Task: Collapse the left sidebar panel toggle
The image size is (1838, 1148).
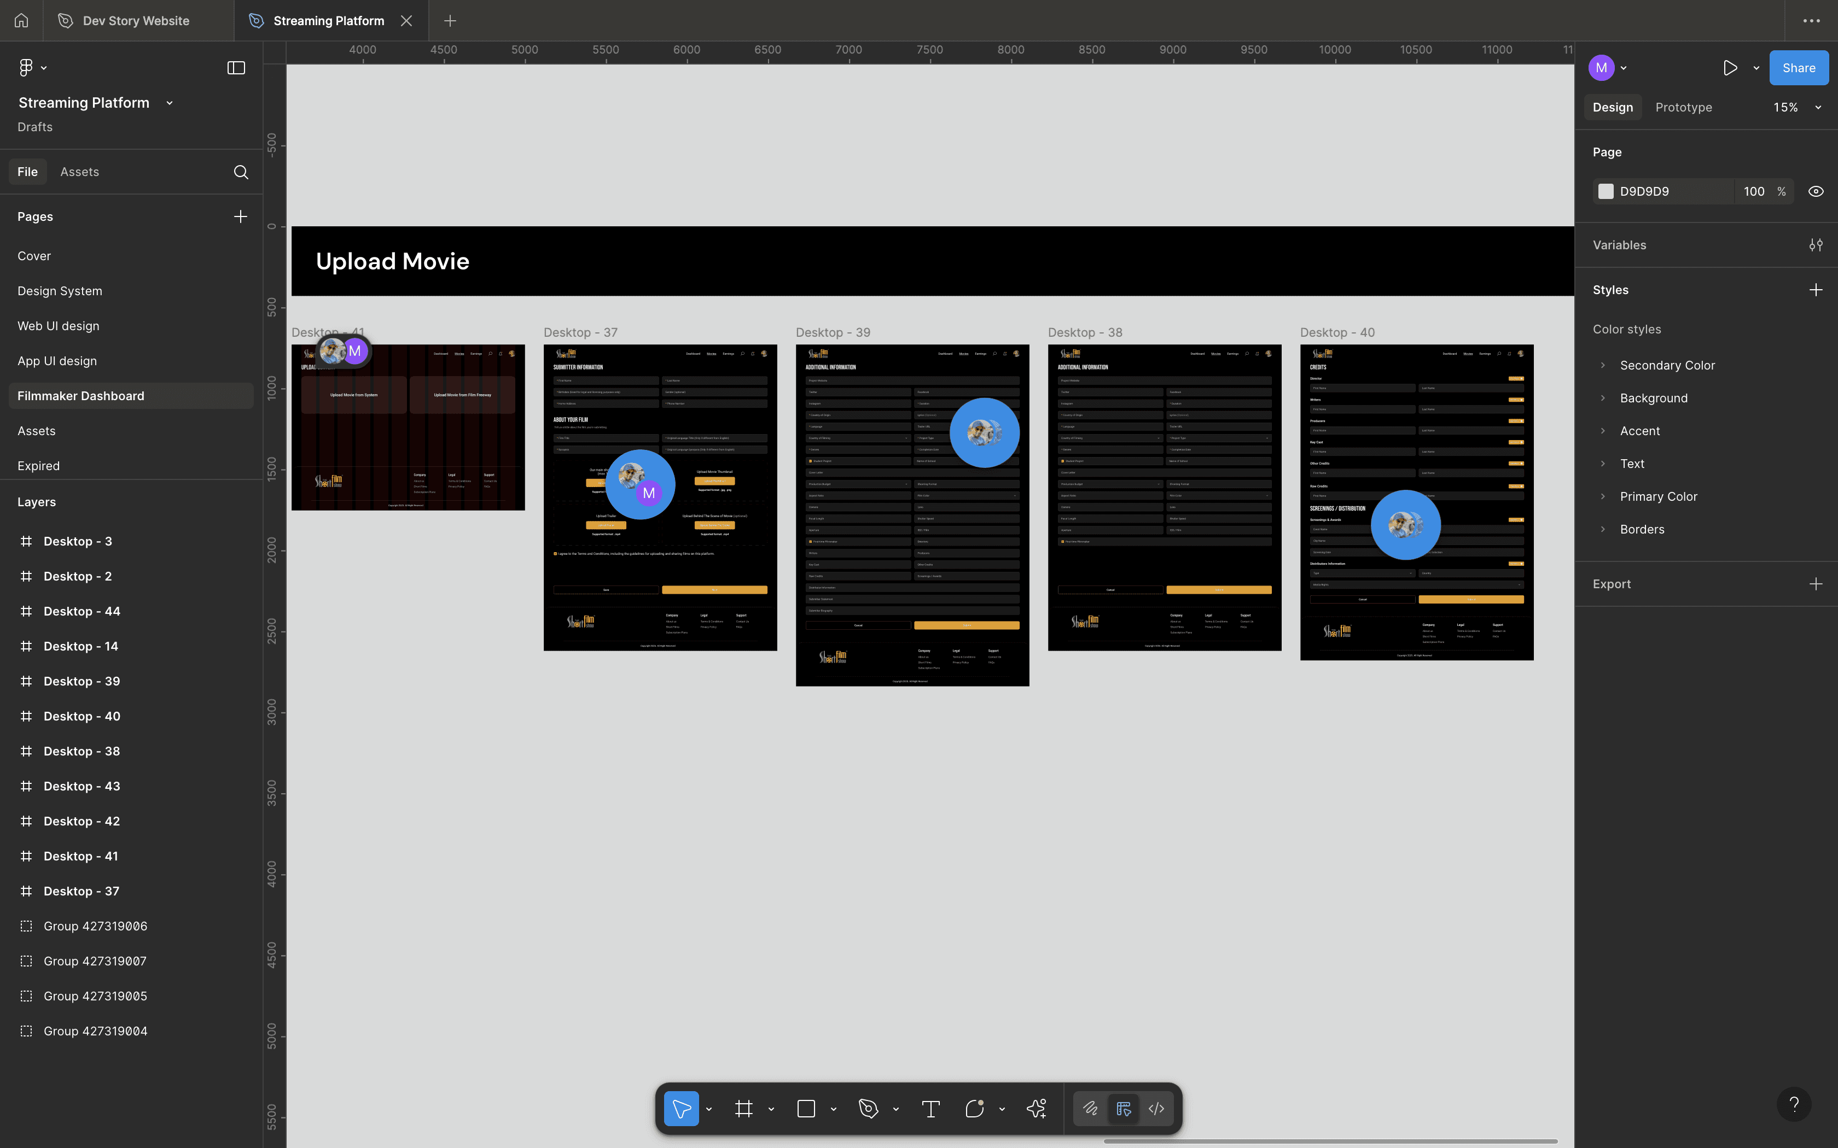Action: [x=236, y=68]
